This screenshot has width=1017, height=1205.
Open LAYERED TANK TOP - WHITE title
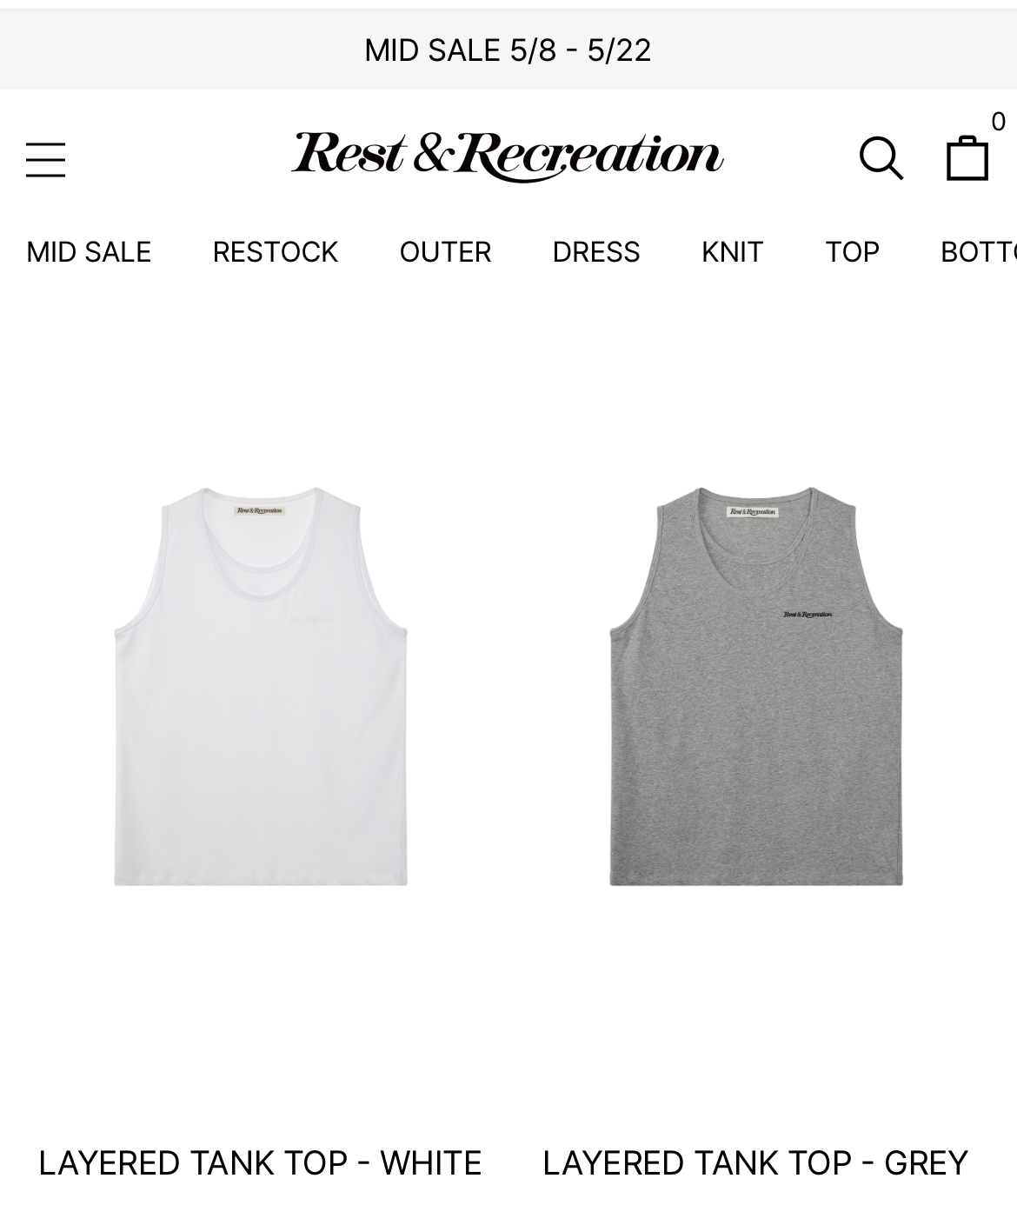[x=260, y=1163]
